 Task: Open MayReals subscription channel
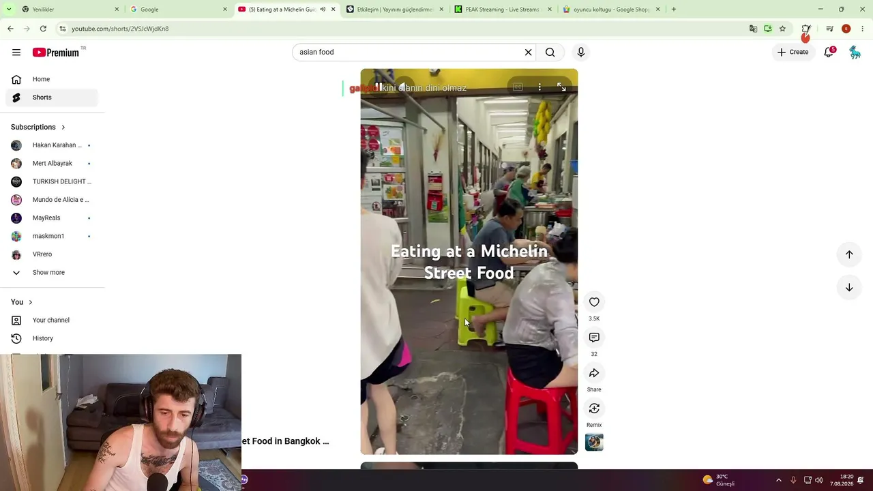click(52, 218)
